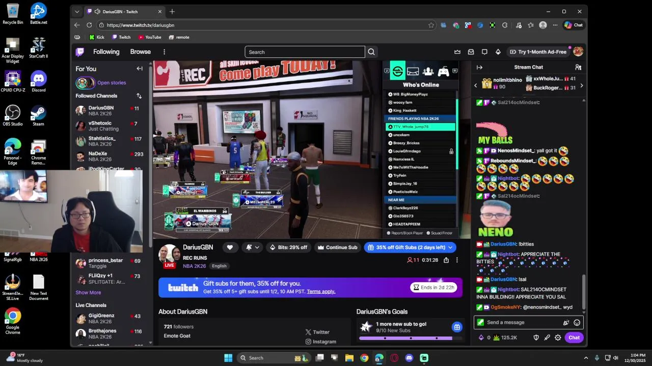
Task: Collapse the Stream Chat panel
Action: [479, 67]
